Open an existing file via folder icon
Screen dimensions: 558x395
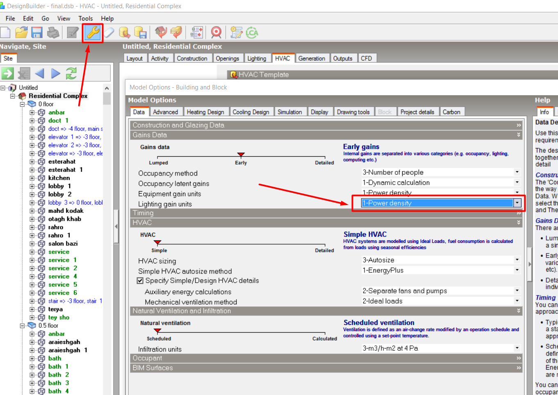click(x=21, y=32)
